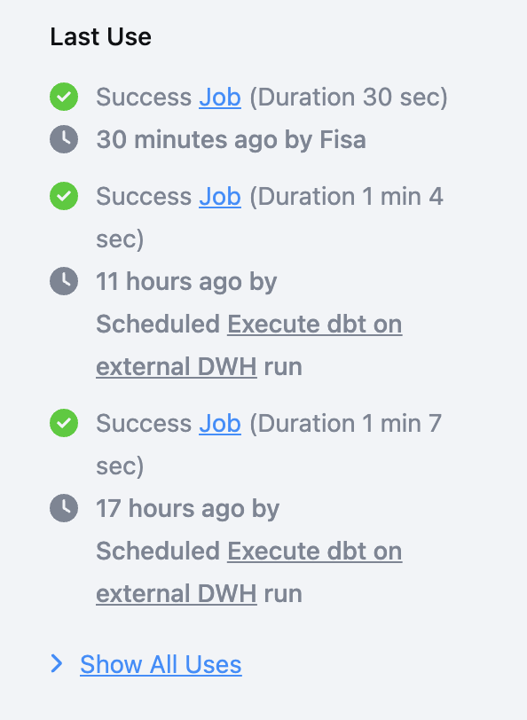Click the green success icon for the 30 sec job
The height and width of the screenshot is (720, 527).
tap(64, 97)
